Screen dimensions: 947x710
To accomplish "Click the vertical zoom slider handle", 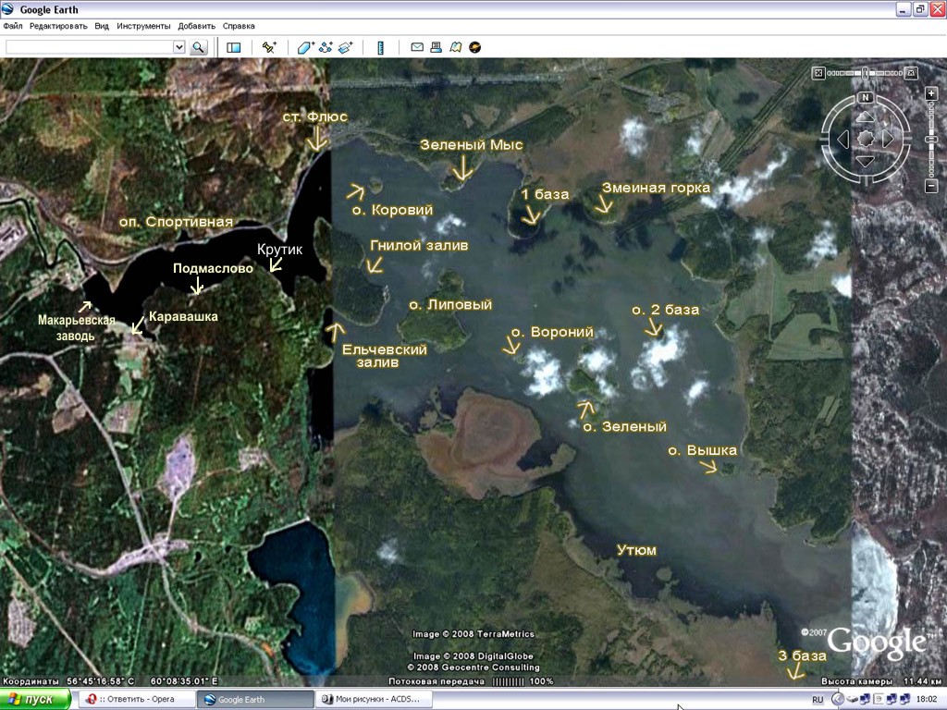I will tap(930, 141).
